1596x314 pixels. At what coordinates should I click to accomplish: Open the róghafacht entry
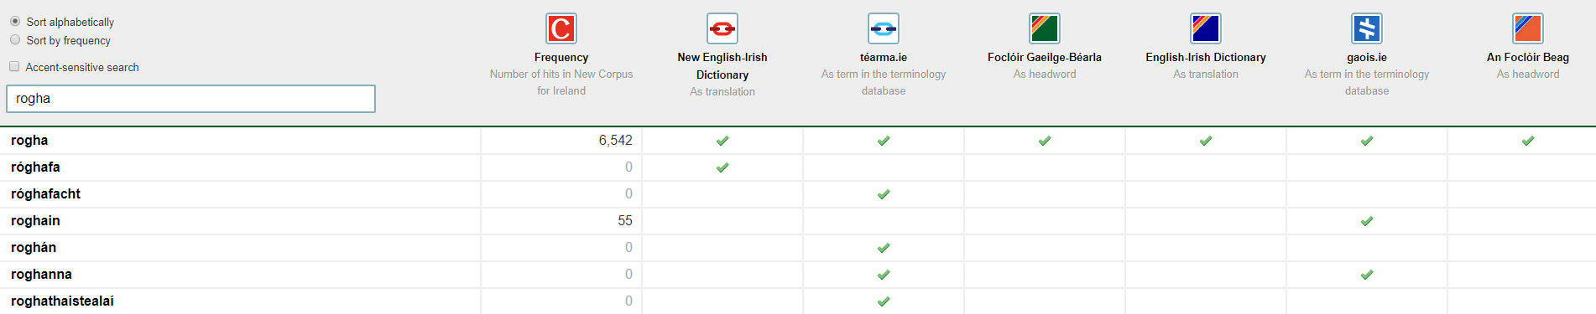[x=45, y=194]
